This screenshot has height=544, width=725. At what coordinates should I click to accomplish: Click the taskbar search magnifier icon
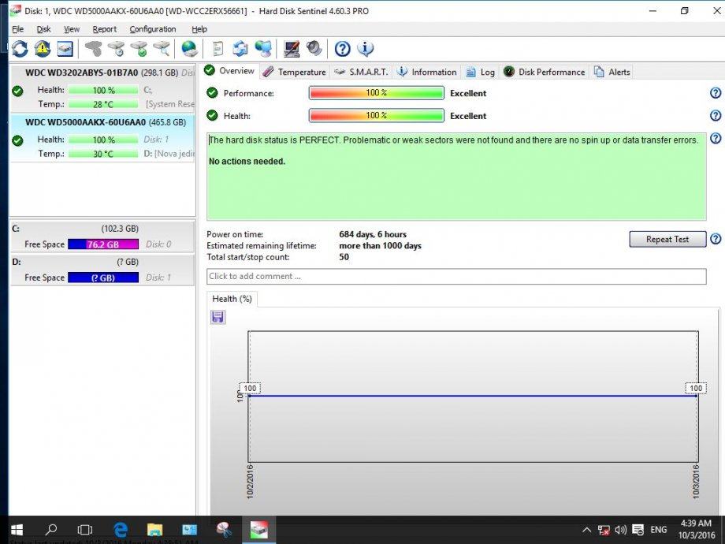click(x=51, y=530)
